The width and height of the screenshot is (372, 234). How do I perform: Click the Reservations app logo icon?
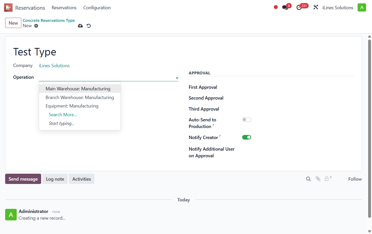[8, 8]
